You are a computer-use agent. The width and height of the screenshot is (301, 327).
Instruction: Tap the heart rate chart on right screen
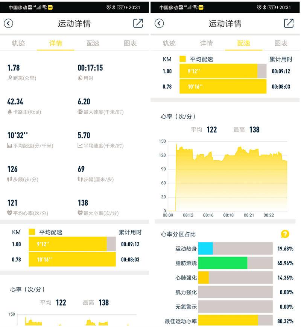pos(228,176)
